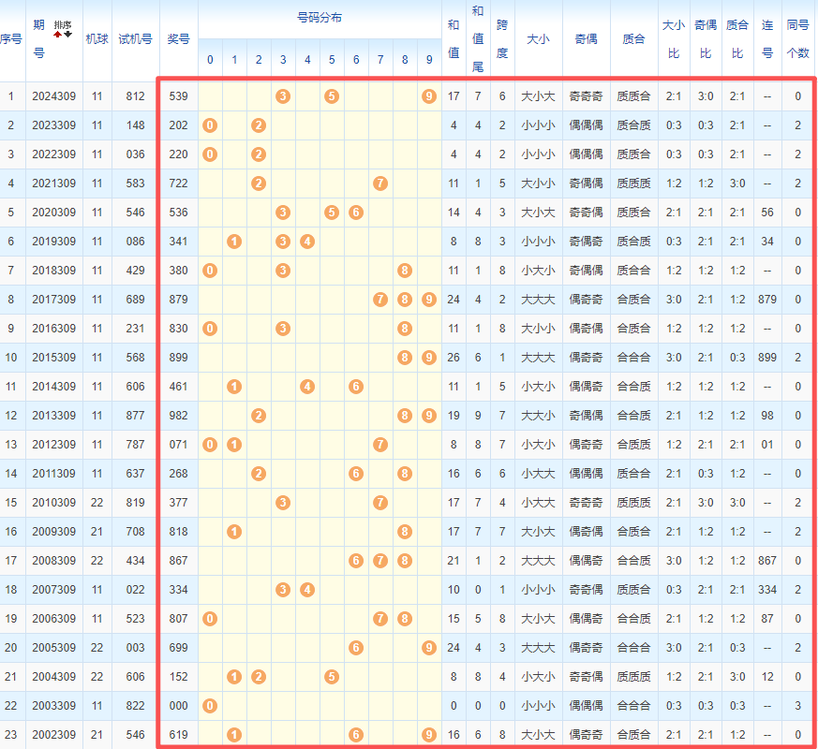Image resolution: width=818 pixels, height=749 pixels.
Task: Select the 奖号 column header
Action: click(x=178, y=39)
